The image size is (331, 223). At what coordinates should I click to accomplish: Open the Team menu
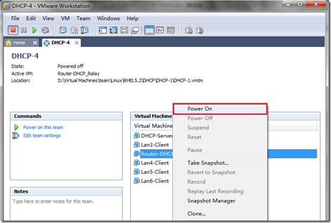tap(83, 18)
